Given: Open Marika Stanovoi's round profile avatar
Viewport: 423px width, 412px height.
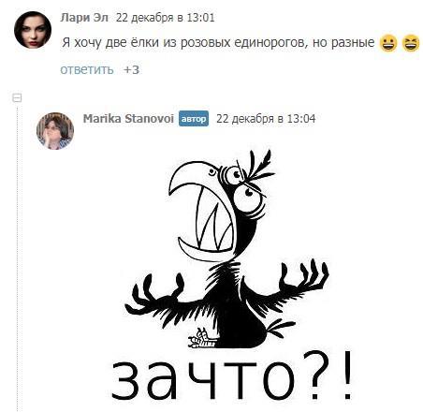Looking at the screenshot, I should [x=55, y=131].
